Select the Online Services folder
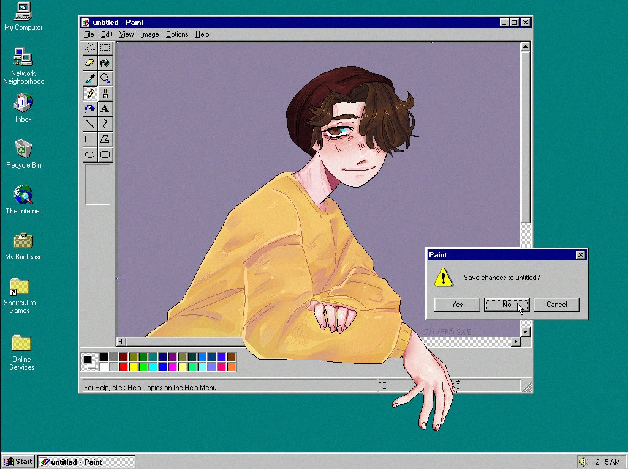 pyautogui.click(x=21, y=353)
